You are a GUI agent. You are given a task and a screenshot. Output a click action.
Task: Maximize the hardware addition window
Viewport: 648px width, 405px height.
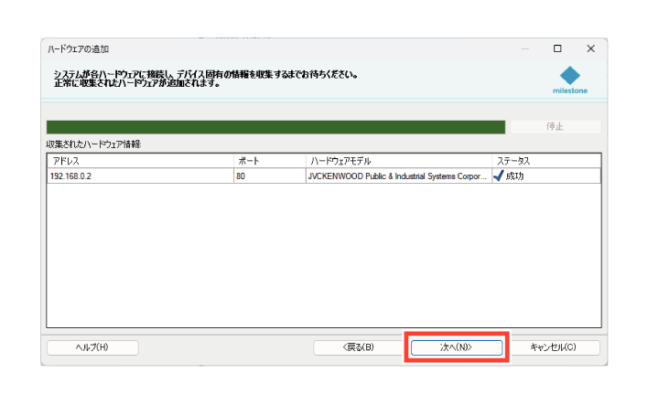pos(557,48)
